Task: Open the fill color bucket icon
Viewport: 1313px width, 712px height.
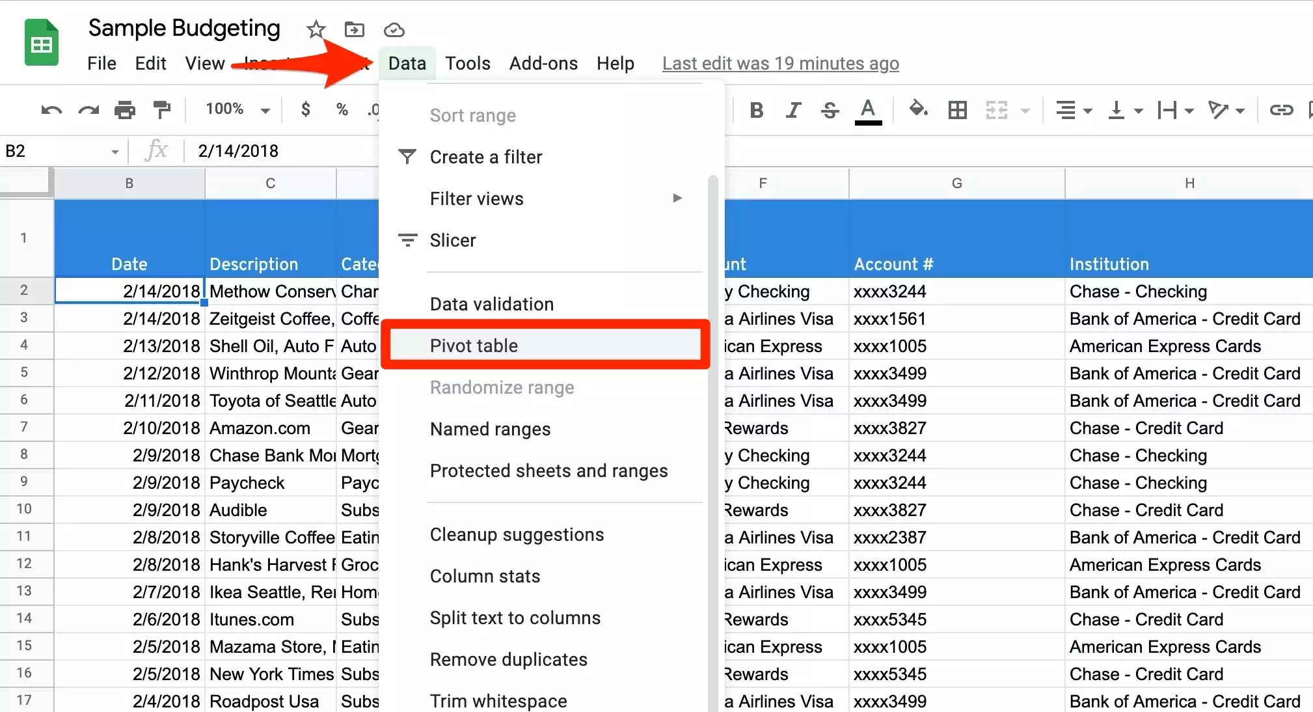Action: 918,109
